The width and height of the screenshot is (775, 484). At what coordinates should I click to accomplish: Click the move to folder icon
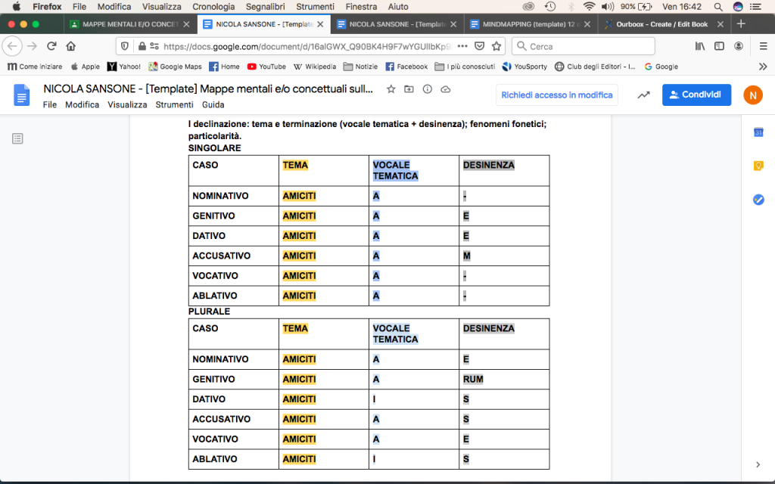point(409,89)
